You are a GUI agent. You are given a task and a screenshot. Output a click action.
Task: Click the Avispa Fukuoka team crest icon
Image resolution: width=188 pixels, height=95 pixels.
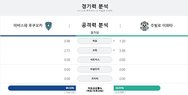click(x=48, y=26)
